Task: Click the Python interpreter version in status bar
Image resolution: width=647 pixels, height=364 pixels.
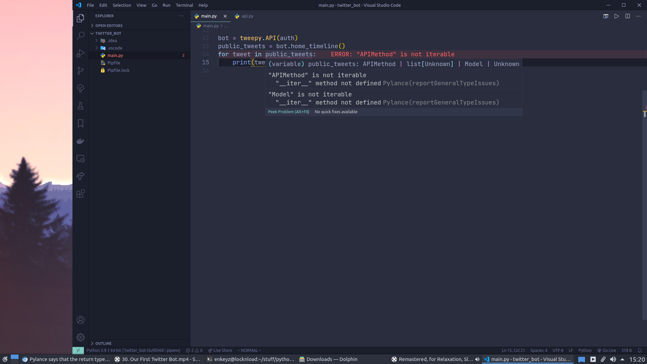Action: click(x=133, y=350)
